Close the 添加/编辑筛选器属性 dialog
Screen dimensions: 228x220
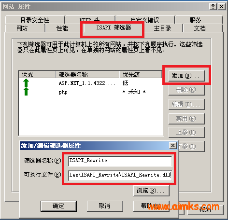pos(173,146)
